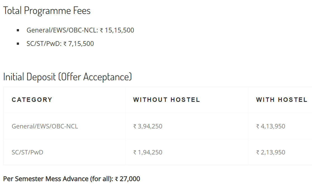Click the ₹ 7,15,500 total fee amount
312x190 pixels.
[x=78, y=44]
